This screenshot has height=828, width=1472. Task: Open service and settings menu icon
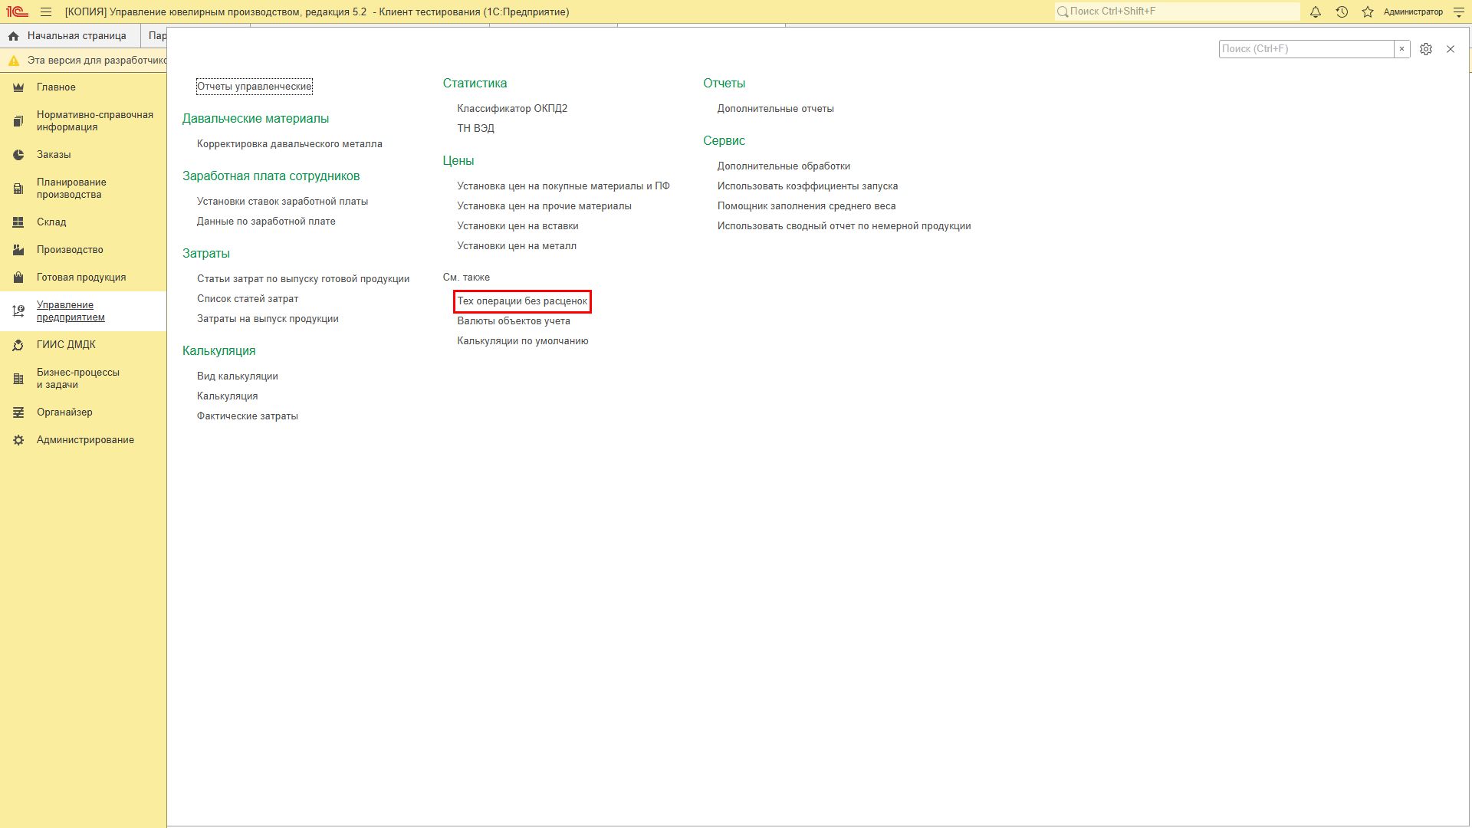1459,11
